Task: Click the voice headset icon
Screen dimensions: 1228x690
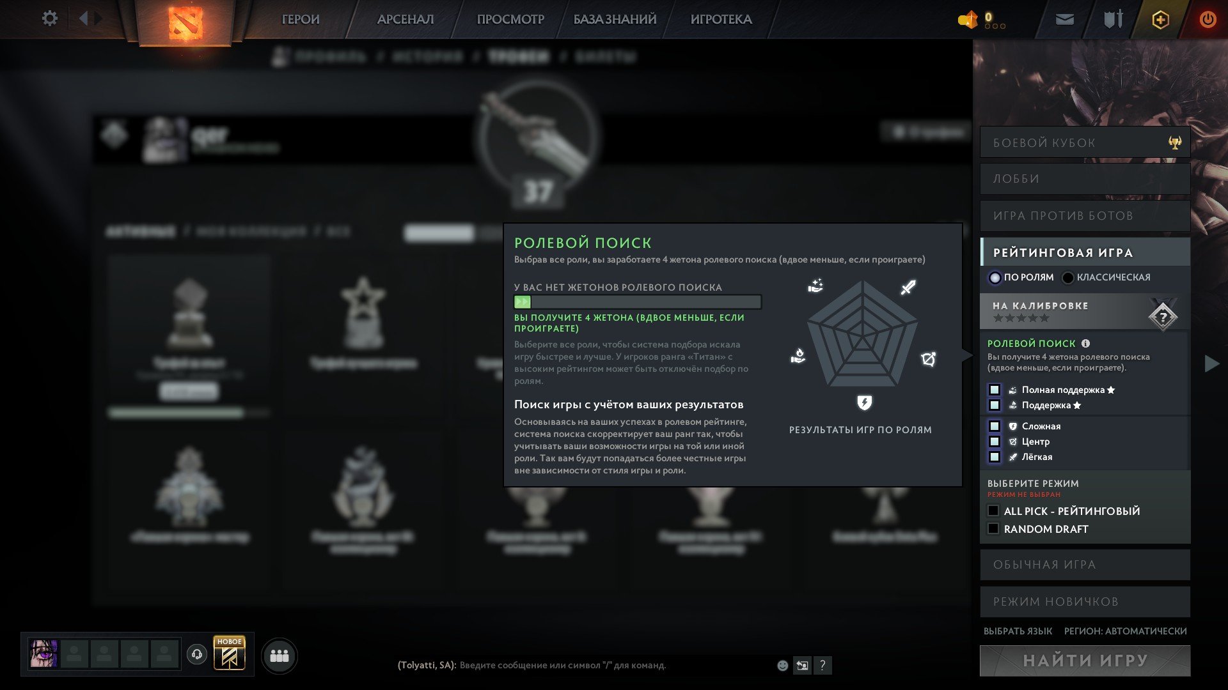Action: pyautogui.click(x=197, y=654)
